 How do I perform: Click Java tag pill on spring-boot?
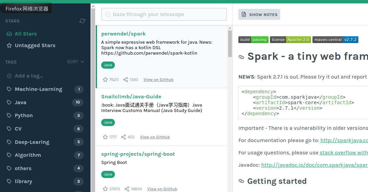tap(108, 174)
